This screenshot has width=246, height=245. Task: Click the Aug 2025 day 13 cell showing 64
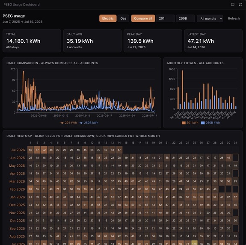click(x=113, y=236)
